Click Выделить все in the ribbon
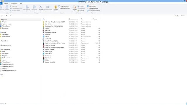Image resolution: width=187 pixels, height=105 pixels. tap(91, 6)
